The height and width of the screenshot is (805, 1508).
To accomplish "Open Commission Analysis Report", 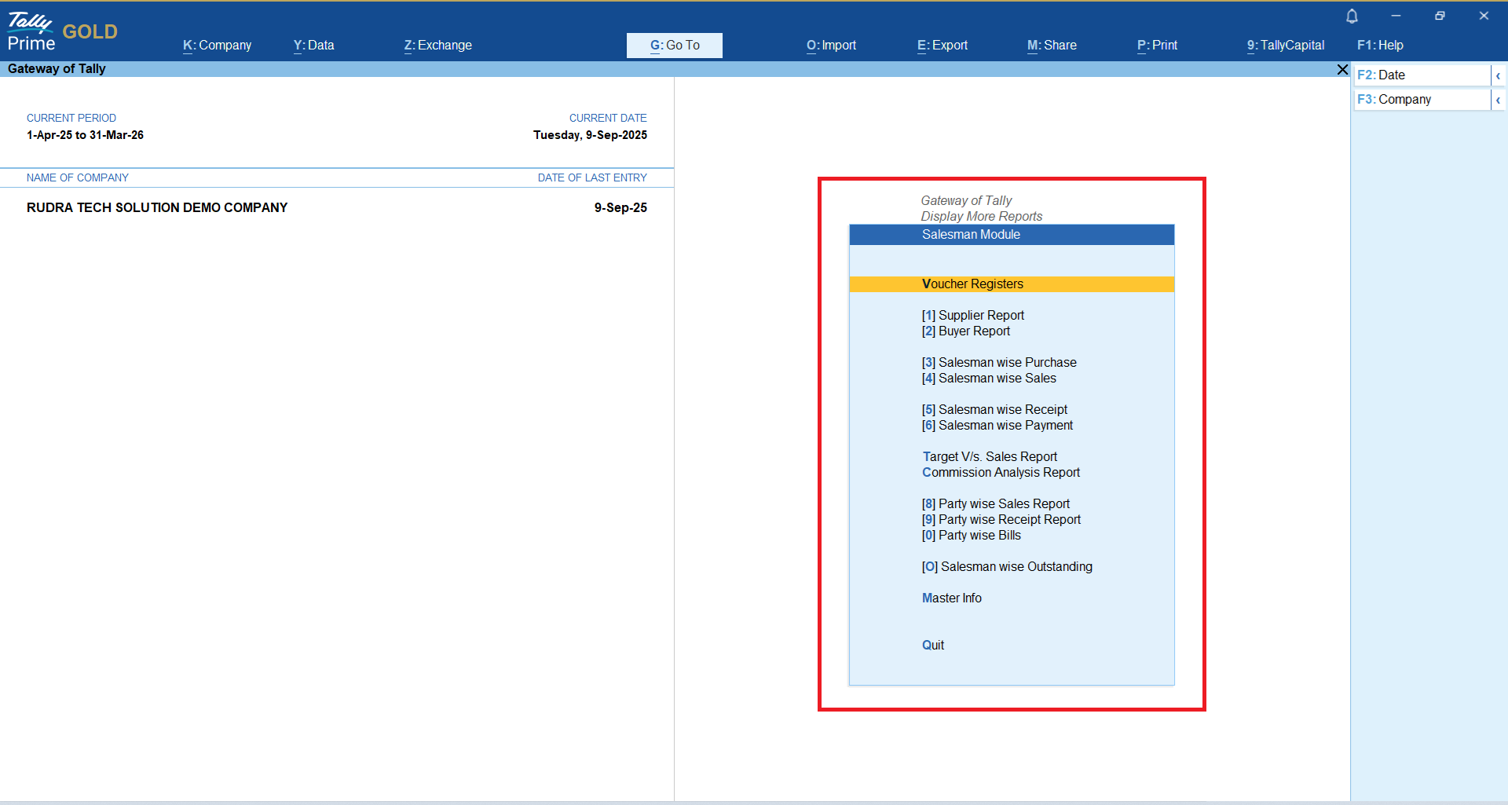I will [x=1001, y=473].
